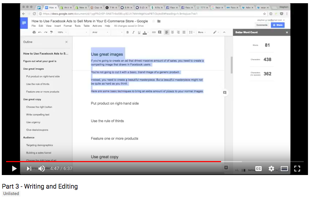Open the View menu
The width and height of the screenshot is (313, 199).
[49, 26]
